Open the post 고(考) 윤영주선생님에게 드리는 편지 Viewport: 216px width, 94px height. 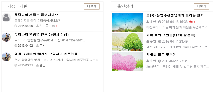click(x=175, y=15)
